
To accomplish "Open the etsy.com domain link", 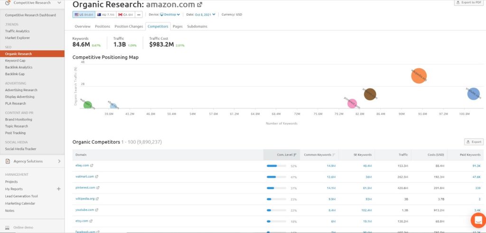I will pos(82,221).
